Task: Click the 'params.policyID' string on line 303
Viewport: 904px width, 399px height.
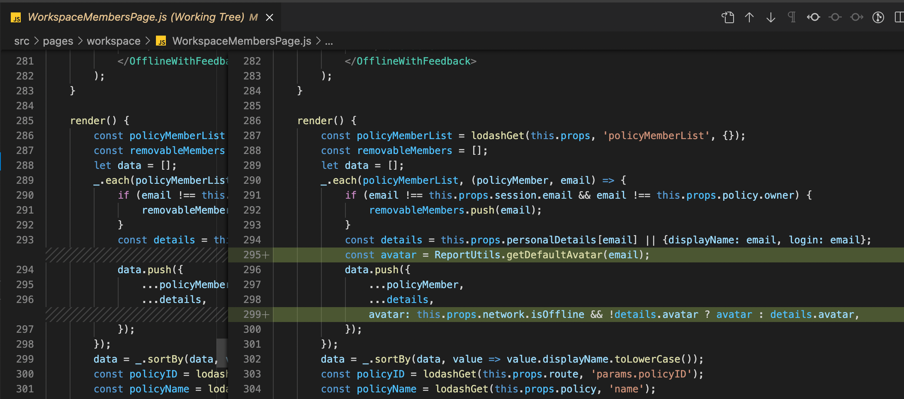Action: tap(641, 374)
